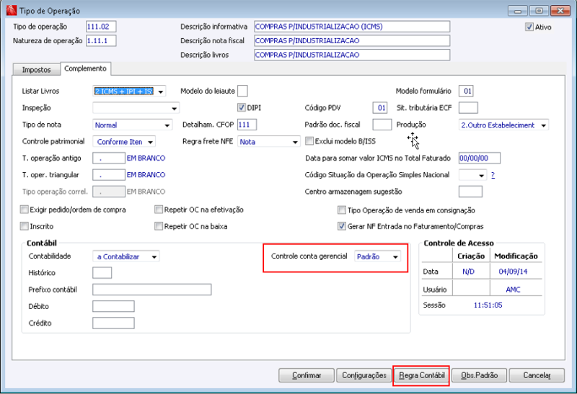Image resolution: width=577 pixels, height=394 pixels.
Task: Enable Tipo Operação de venda em consignação
Action: pyautogui.click(x=342, y=210)
